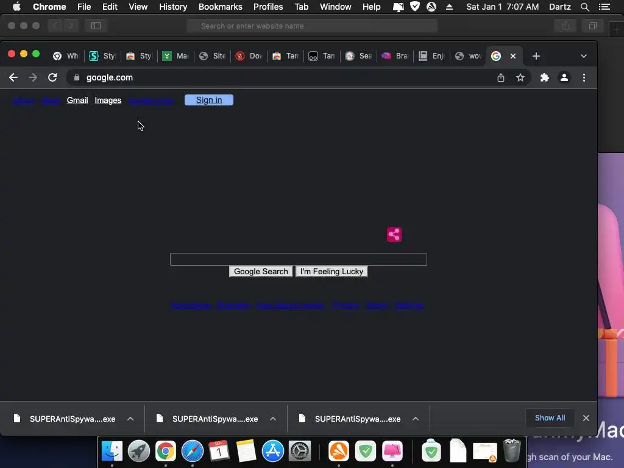Open Calendar from the Dock
This screenshot has width=624, height=468.
[219, 452]
